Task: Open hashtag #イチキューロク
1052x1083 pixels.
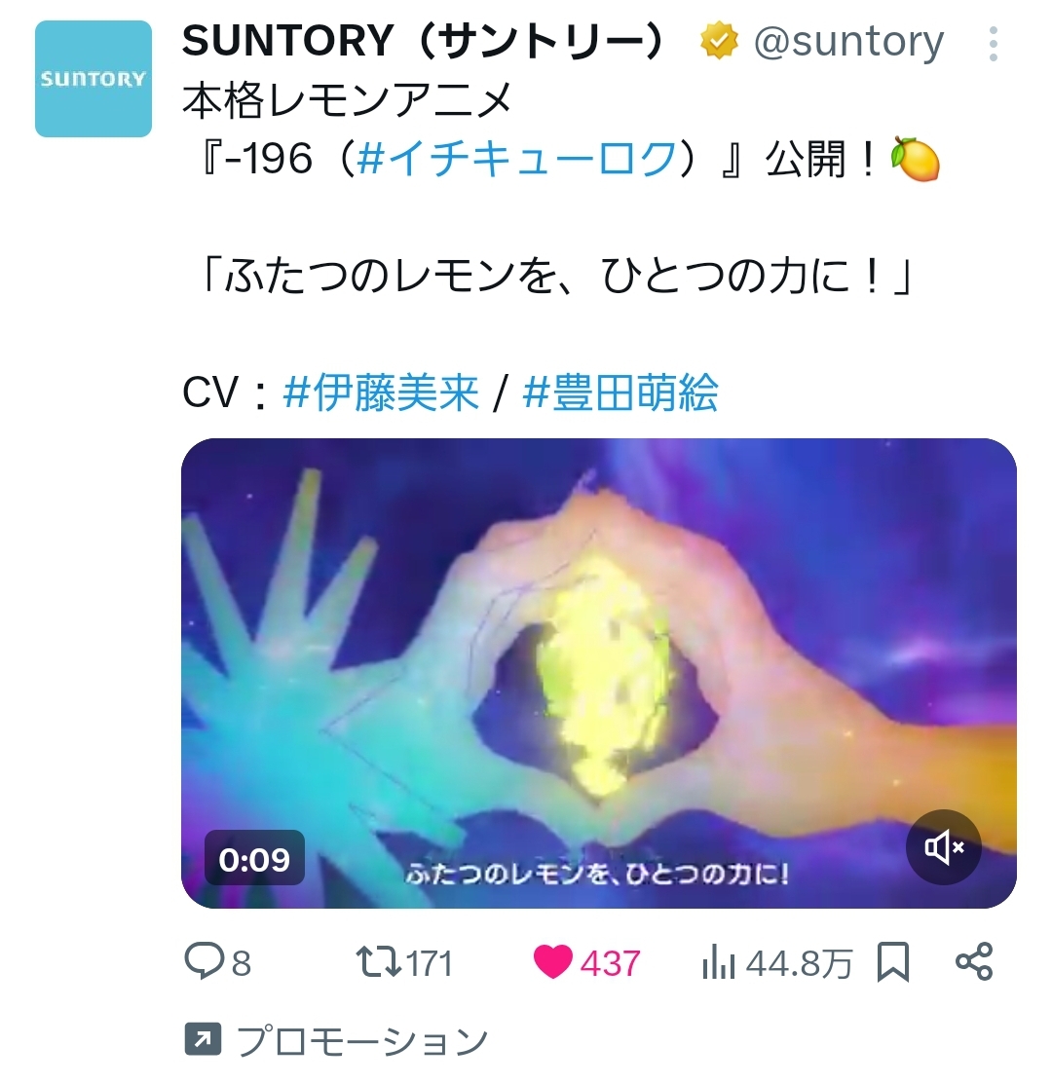Action: (517, 159)
